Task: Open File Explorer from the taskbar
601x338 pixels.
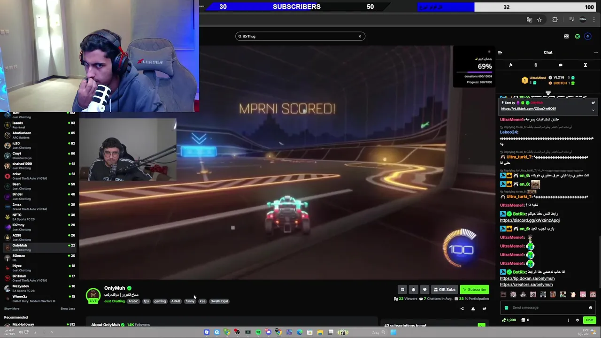Action: click(320, 332)
